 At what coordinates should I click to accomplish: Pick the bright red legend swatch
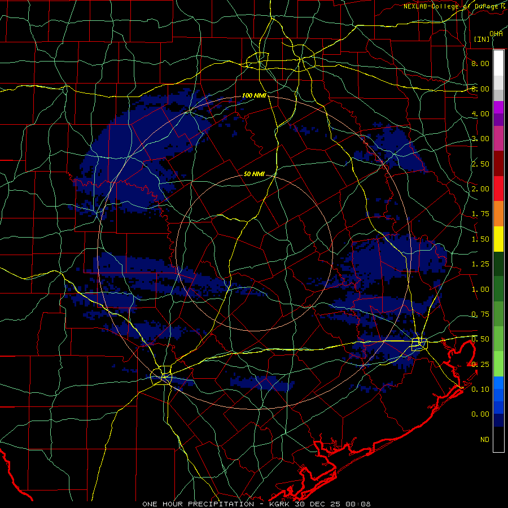point(498,189)
